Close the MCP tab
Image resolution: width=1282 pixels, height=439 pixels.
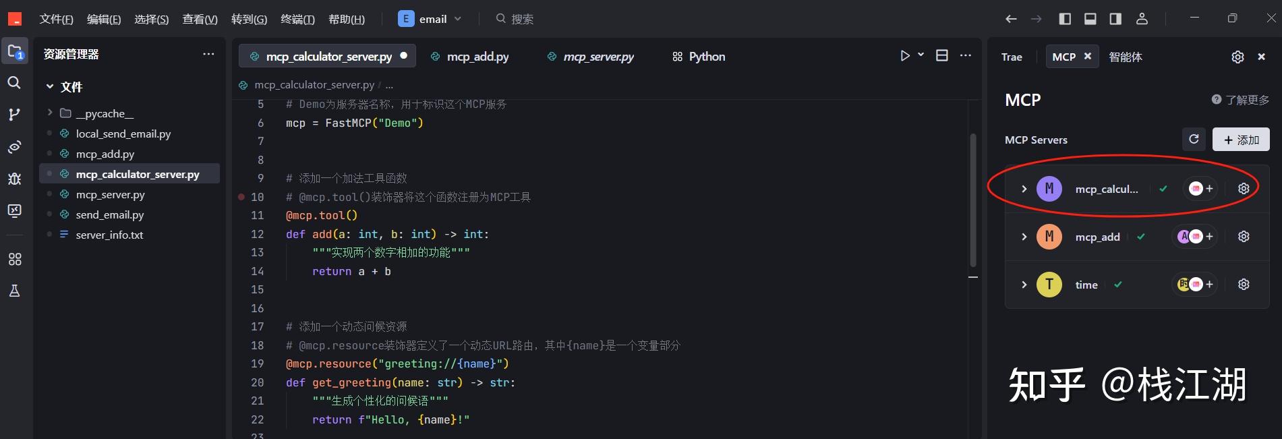tap(1088, 57)
